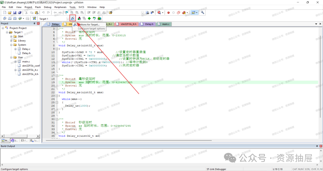The height and width of the screenshot is (171, 323).
Task: Open the File menu
Action: point(4,7)
